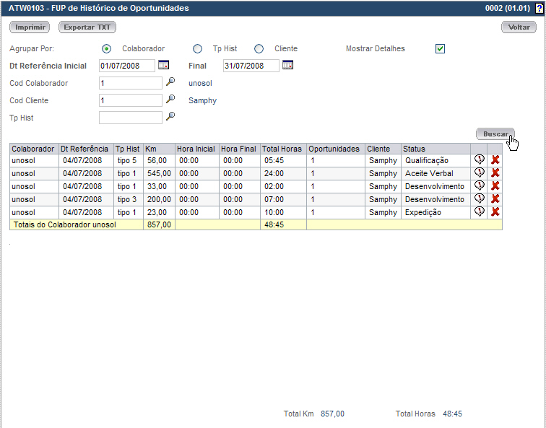Select the Colaborador grouping radio button

[107, 49]
